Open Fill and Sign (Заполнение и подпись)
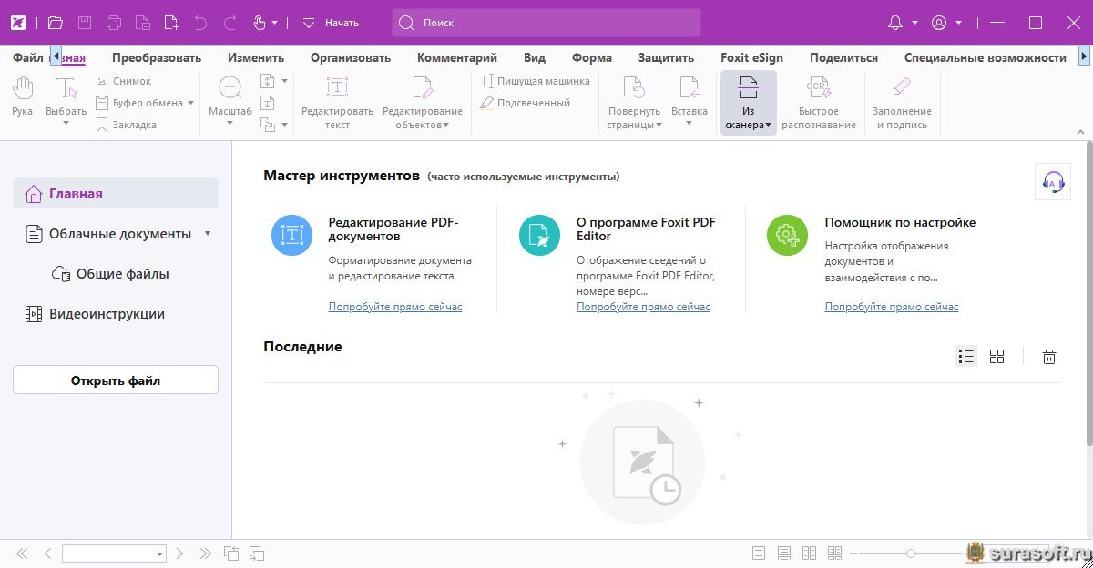Screen dimensions: 1093x568 pyautogui.click(x=901, y=102)
